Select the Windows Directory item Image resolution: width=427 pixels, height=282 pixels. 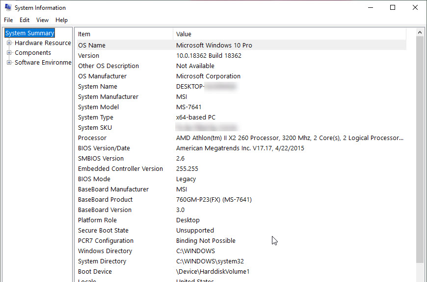tap(105, 251)
